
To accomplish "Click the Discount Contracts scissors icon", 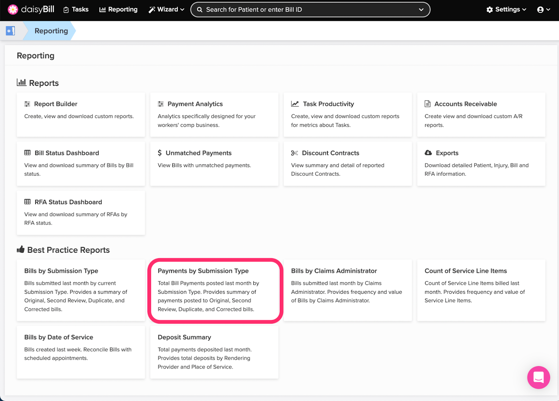I will point(295,153).
